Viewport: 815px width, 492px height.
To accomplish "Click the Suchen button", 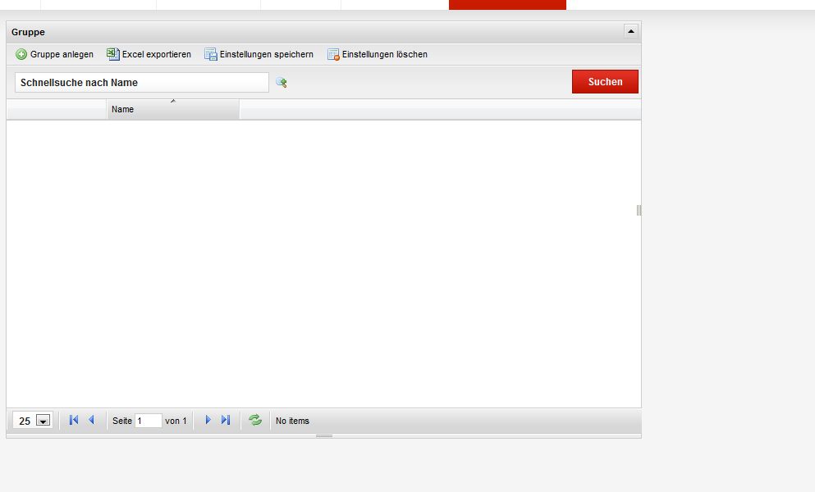I will pyautogui.click(x=605, y=81).
